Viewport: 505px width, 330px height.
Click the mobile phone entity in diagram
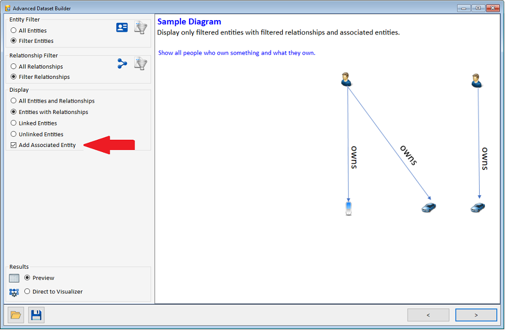(x=349, y=208)
